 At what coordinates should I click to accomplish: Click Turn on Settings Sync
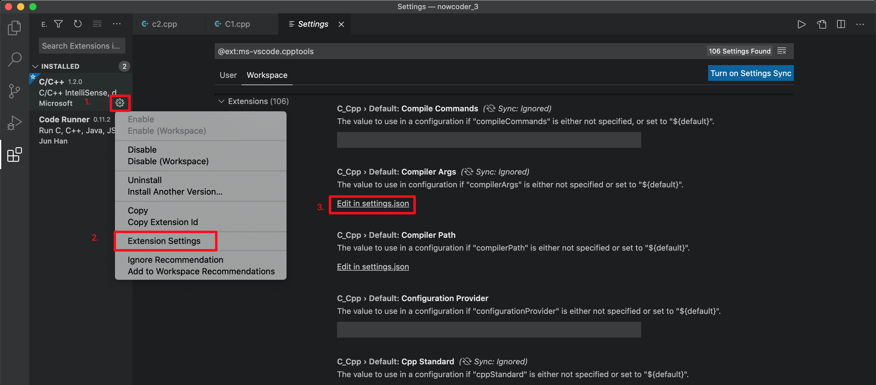[x=750, y=73]
